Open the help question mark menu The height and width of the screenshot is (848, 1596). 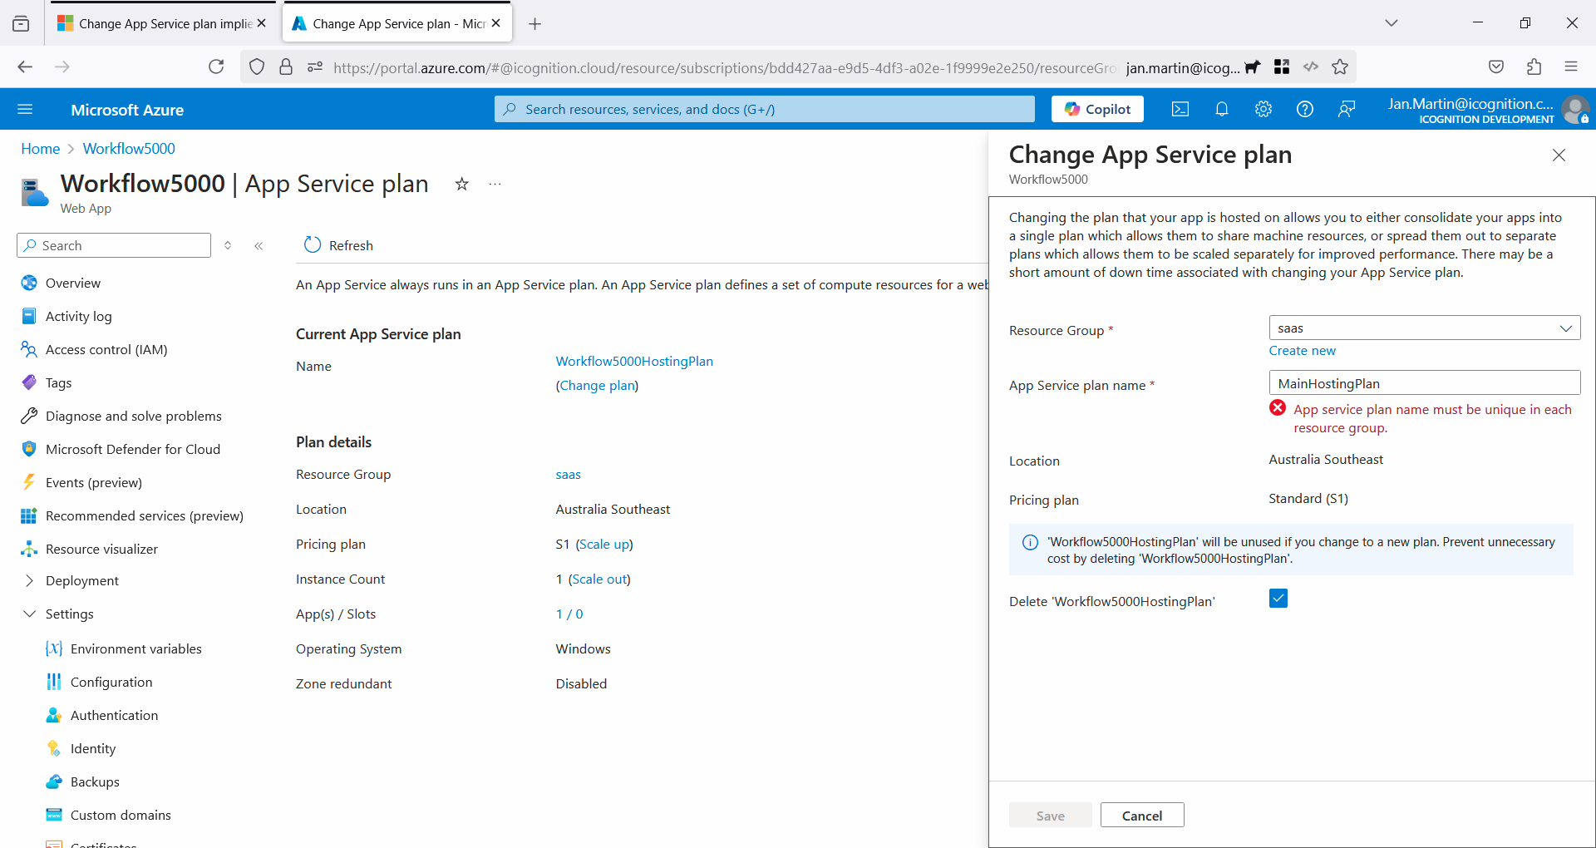(x=1305, y=109)
